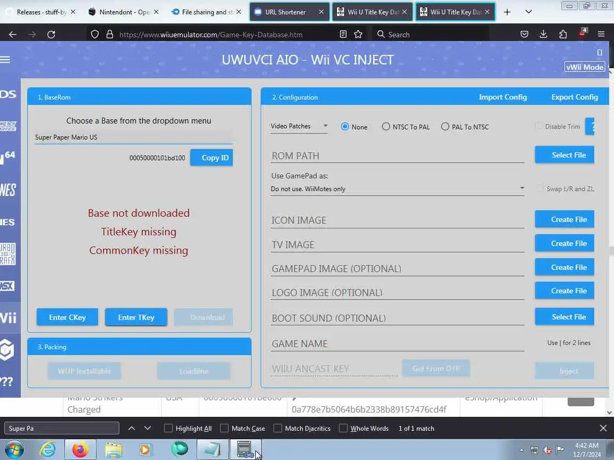Image resolution: width=614 pixels, height=460 pixels.
Task: Open a new browser tab
Action: click(x=507, y=12)
